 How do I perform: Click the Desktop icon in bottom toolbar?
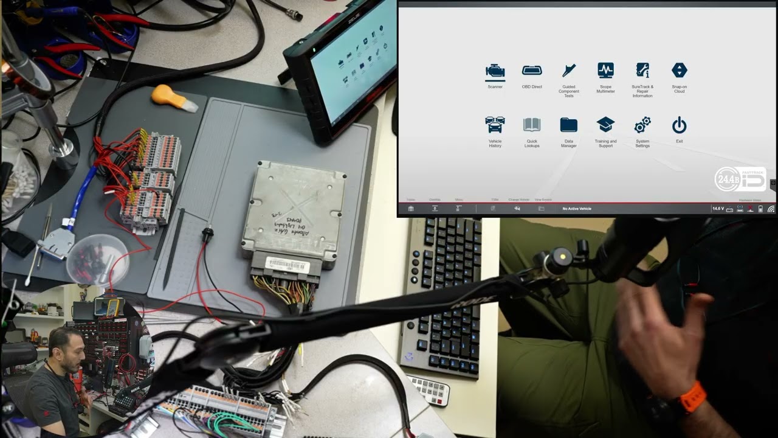435,209
